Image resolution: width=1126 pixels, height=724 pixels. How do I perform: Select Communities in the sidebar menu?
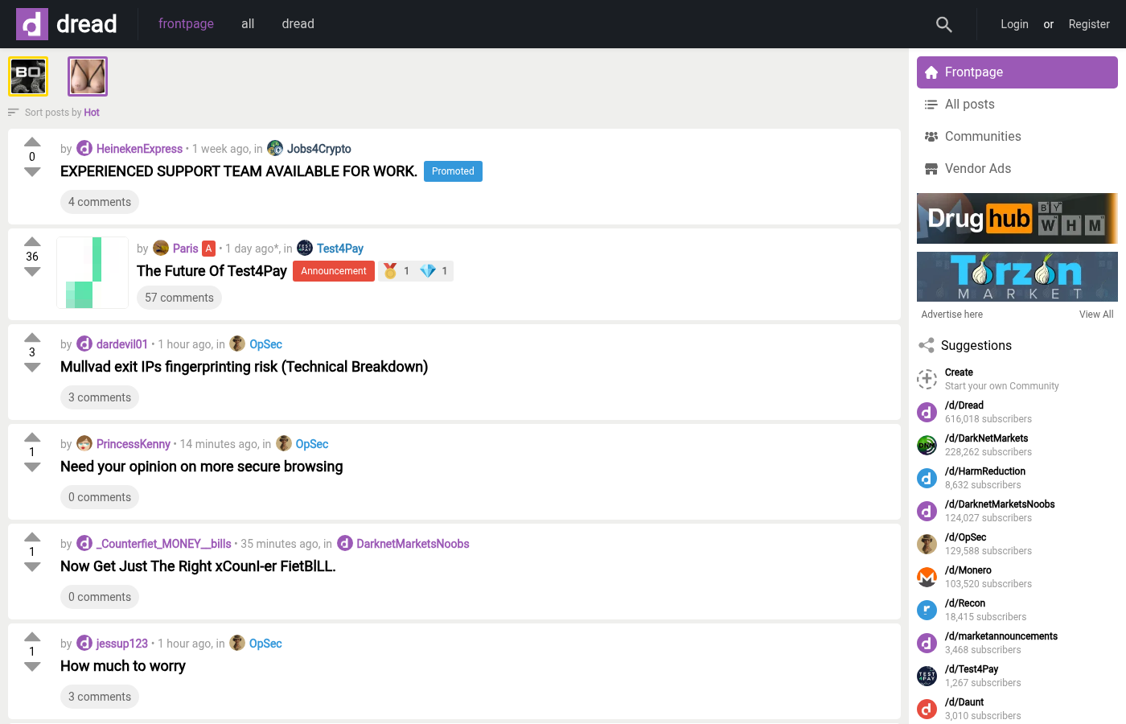coord(1017,137)
